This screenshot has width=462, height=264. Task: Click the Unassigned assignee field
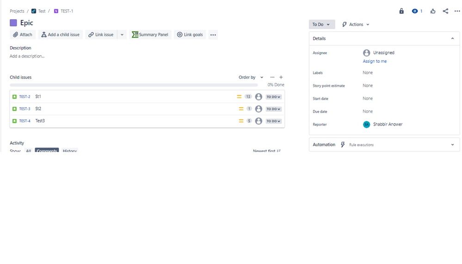coord(384,53)
